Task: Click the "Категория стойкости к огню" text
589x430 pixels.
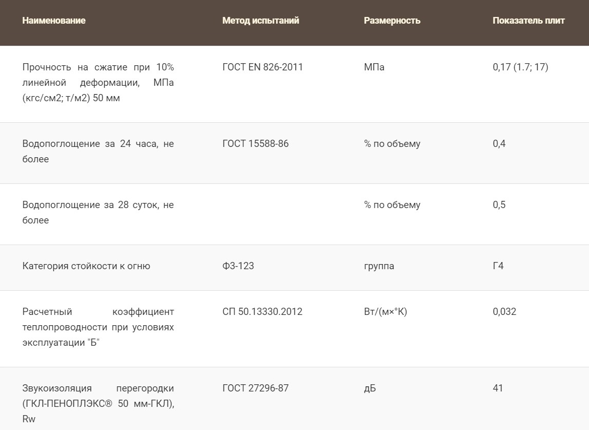Action: pos(86,266)
